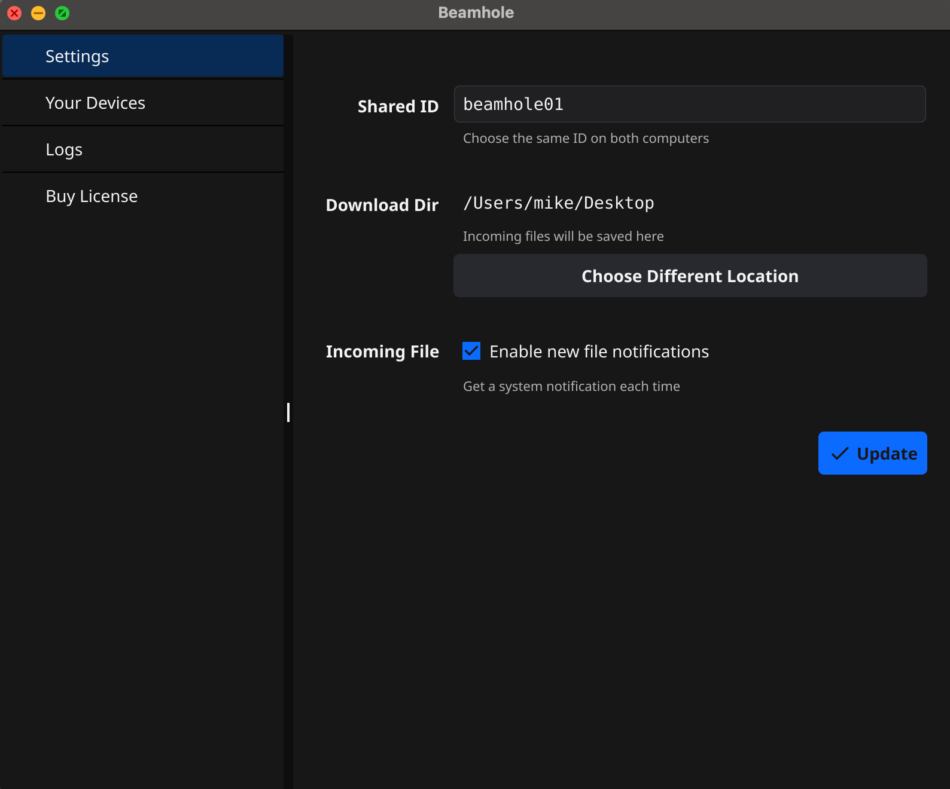Select Buy License in the sidebar

click(143, 196)
